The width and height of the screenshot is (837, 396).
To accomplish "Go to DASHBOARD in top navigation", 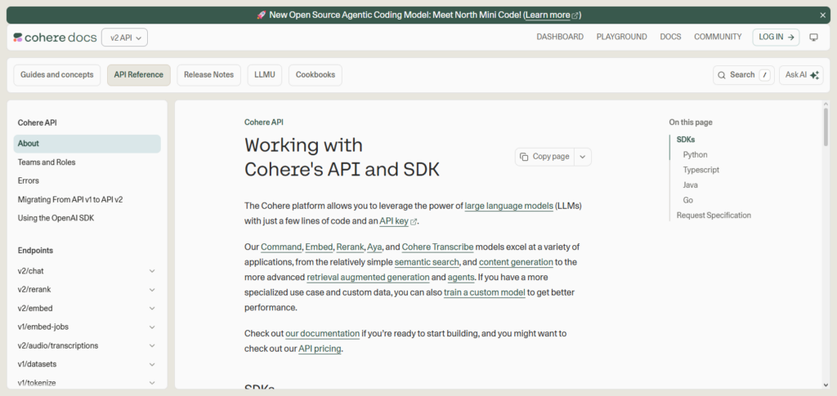I will click(560, 38).
